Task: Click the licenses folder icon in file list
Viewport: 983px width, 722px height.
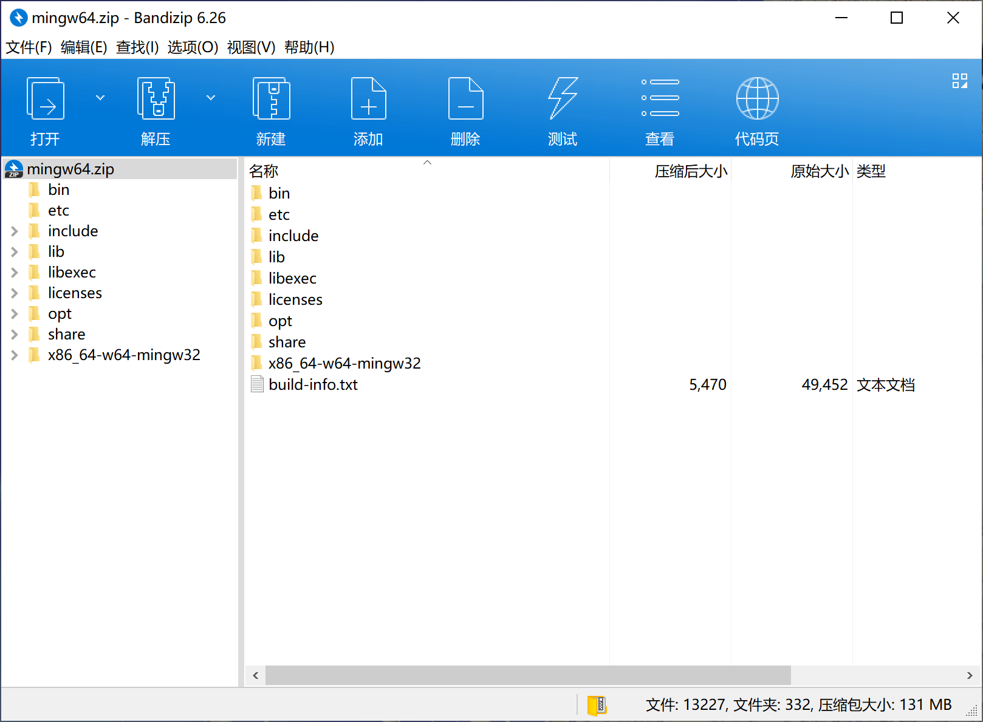Action: coord(257,299)
